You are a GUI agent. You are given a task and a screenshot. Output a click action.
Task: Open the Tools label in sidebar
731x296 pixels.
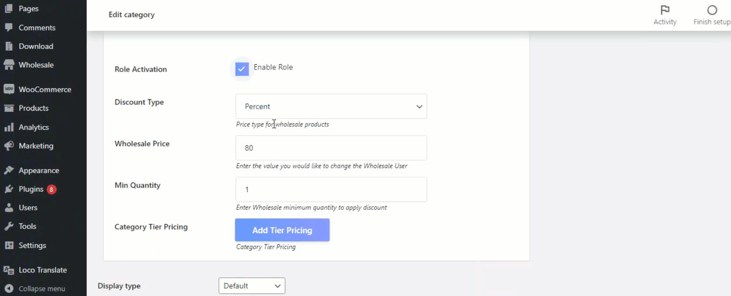(28, 226)
